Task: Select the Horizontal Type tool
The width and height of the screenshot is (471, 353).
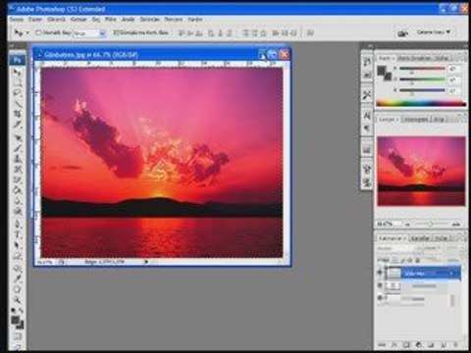Action: click(x=17, y=234)
